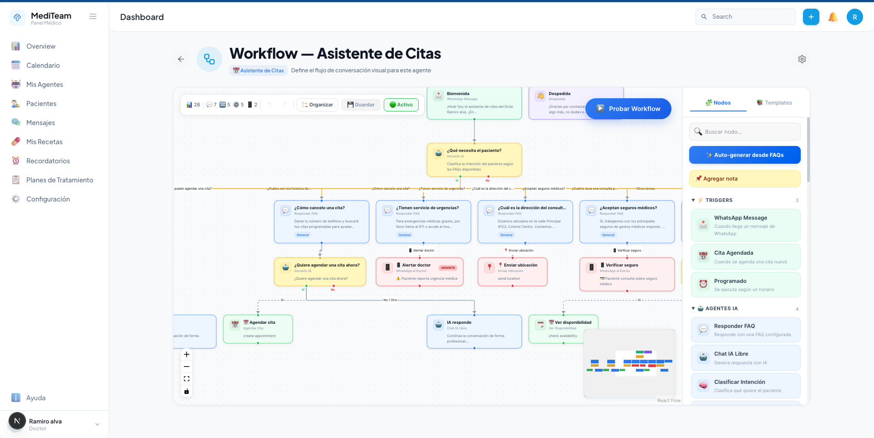Image resolution: width=874 pixels, height=438 pixels.
Task: Open Mis Recetas in the sidebar
Action: (44, 141)
